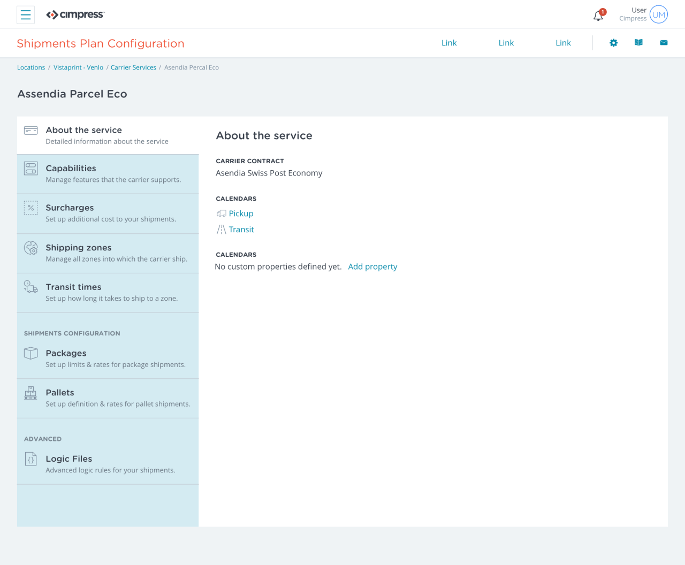This screenshot has width=685, height=565.
Task: Go to Locations breadcrumb
Action: [31, 67]
